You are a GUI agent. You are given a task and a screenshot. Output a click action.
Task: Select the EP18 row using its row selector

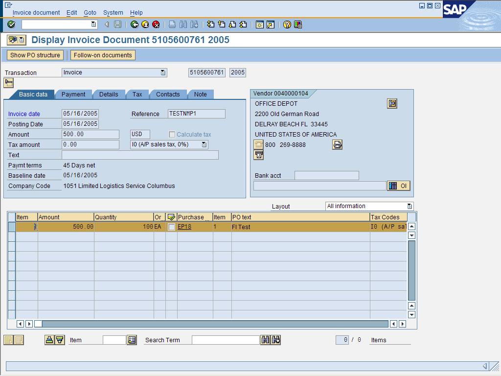[12, 227]
